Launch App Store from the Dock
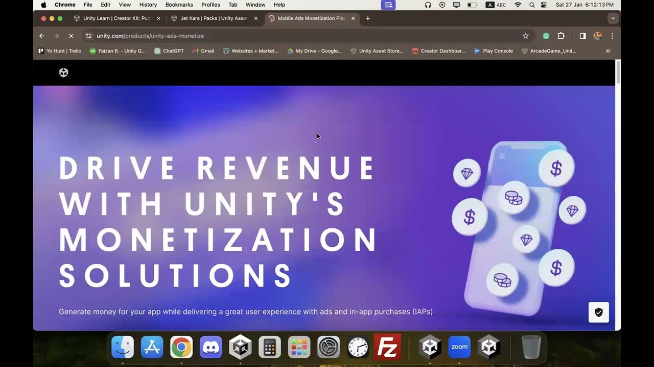654x367 pixels. pos(152,347)
